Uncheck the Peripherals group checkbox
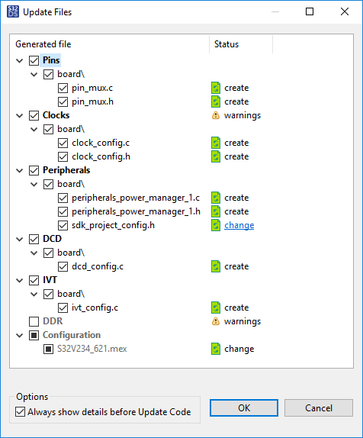The height and width of the screenshot is (438, 363). point(34,170)
